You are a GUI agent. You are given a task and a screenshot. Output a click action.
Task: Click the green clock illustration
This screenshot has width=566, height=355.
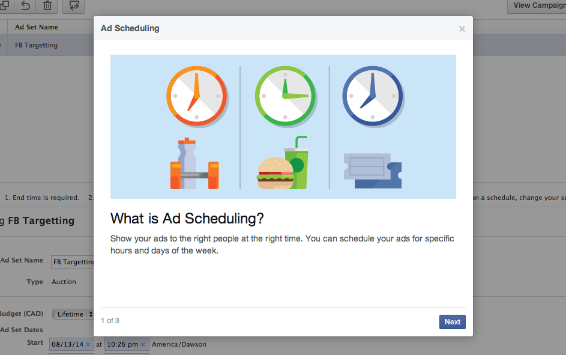[x=285, y=96]
